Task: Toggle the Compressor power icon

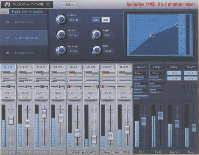Action: point(8,37)
